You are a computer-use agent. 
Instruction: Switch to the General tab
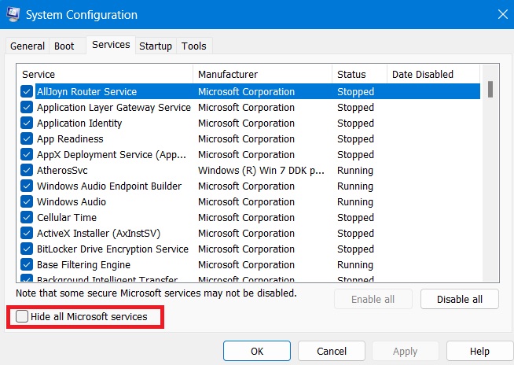pyautogui.click(x=28, y=46)
